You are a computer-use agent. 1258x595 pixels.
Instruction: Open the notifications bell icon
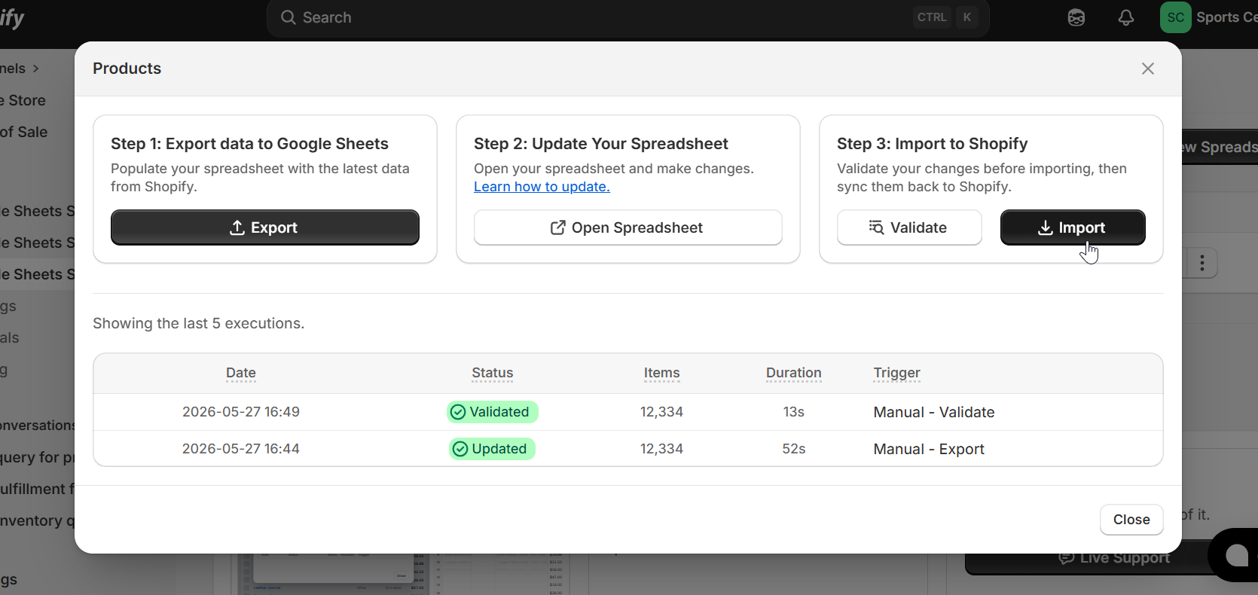point(1126,17)
